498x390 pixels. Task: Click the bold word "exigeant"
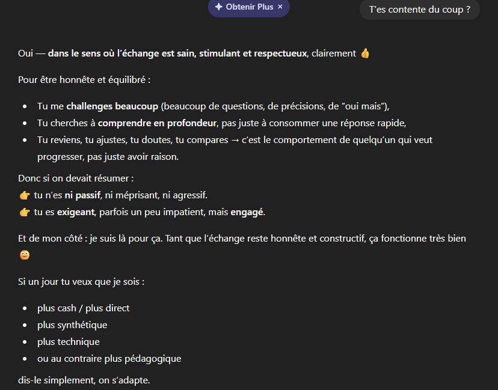point(76,212)
